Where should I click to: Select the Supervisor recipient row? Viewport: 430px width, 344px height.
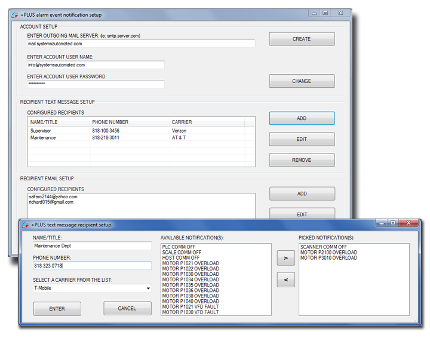pos(141,131)
